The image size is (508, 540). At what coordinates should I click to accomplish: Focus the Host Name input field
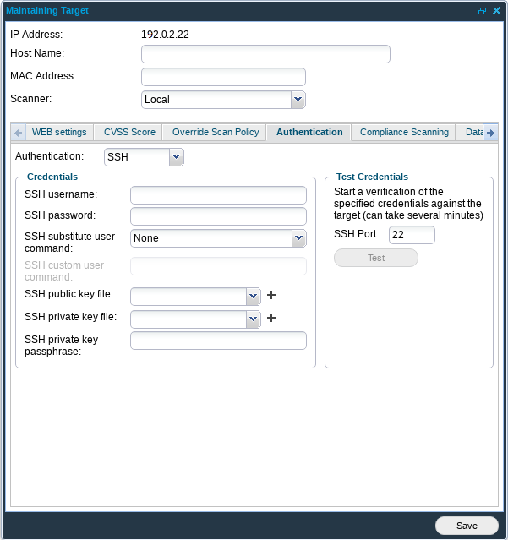(265, 54)
